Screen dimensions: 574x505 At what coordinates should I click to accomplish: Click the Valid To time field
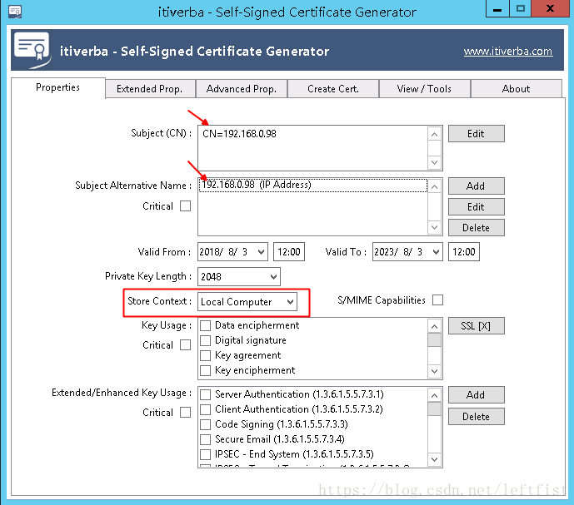point(464,252)
